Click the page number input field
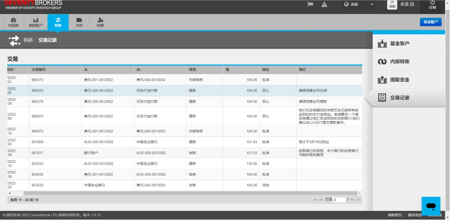Viewport: 450px width, 220px height. [339, 200]
